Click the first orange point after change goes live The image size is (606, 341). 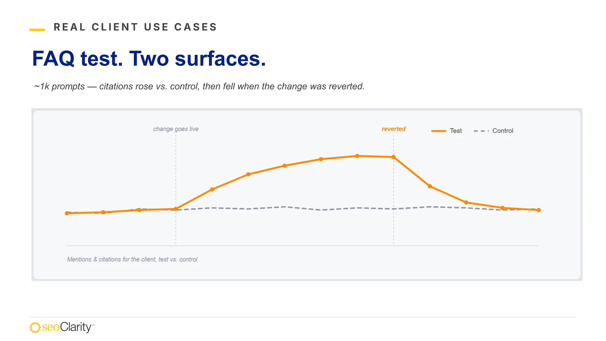pos(212,189)
